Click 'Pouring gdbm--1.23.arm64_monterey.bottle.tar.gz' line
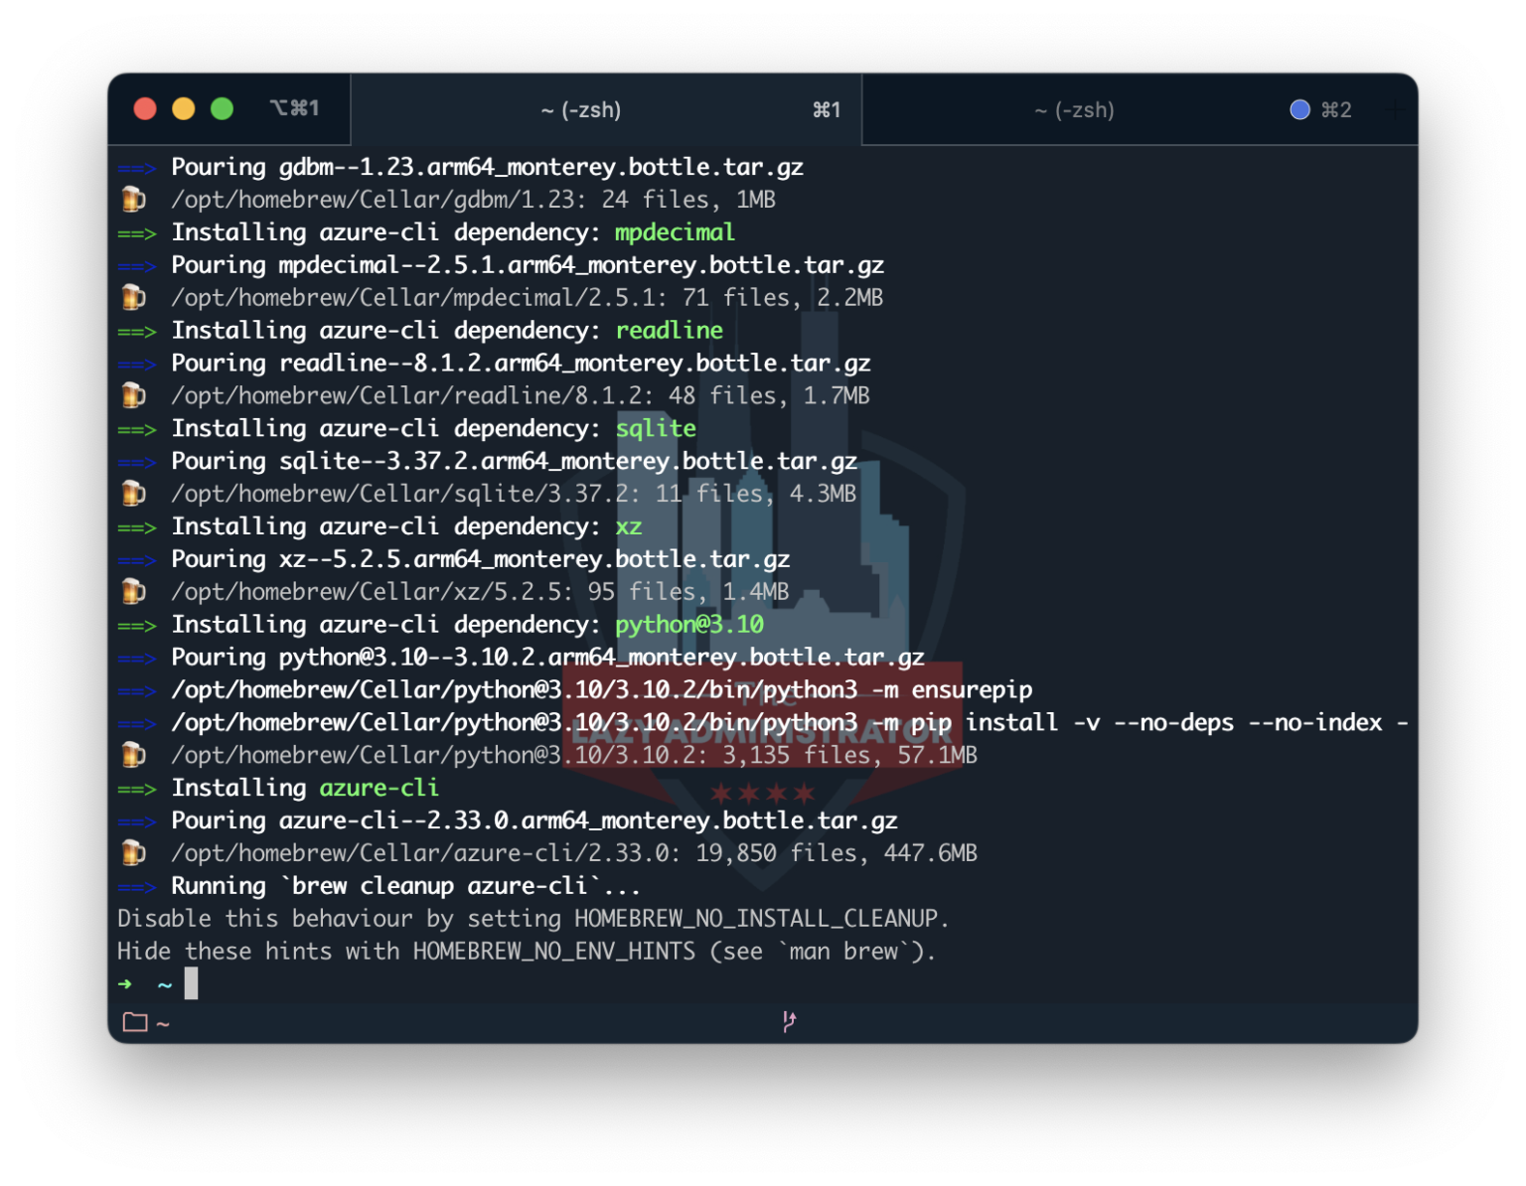This screenshot has height=1186, width=1526. (x=487, y=167)
